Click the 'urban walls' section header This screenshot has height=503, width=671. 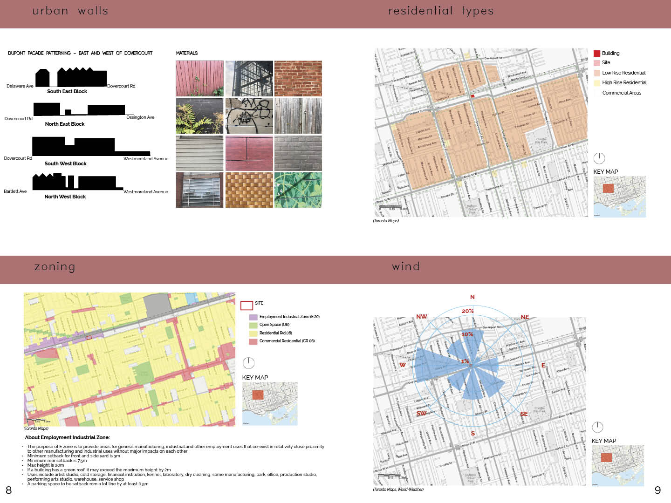[70, 11]
